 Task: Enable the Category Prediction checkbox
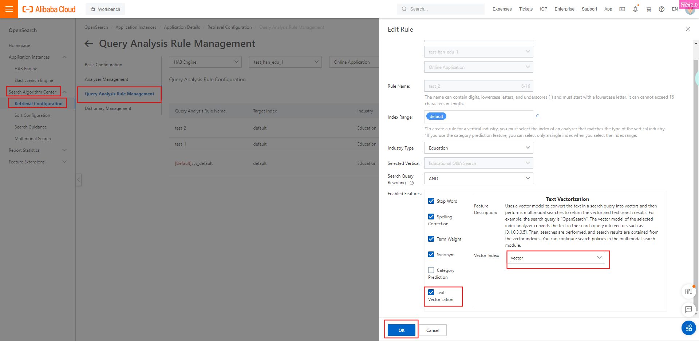(x=431, y=270)
